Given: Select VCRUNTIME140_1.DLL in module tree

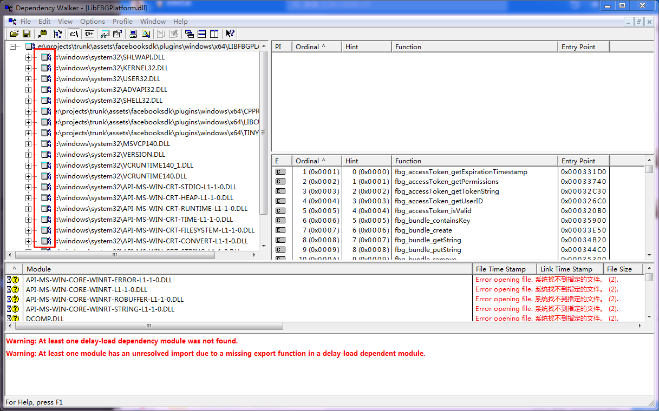Looking at the screenshot, I should click(x=124, y=165).
